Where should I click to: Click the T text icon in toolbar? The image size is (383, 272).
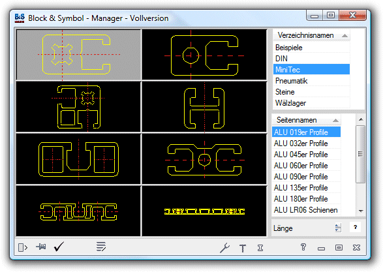[x=243, y=248]
